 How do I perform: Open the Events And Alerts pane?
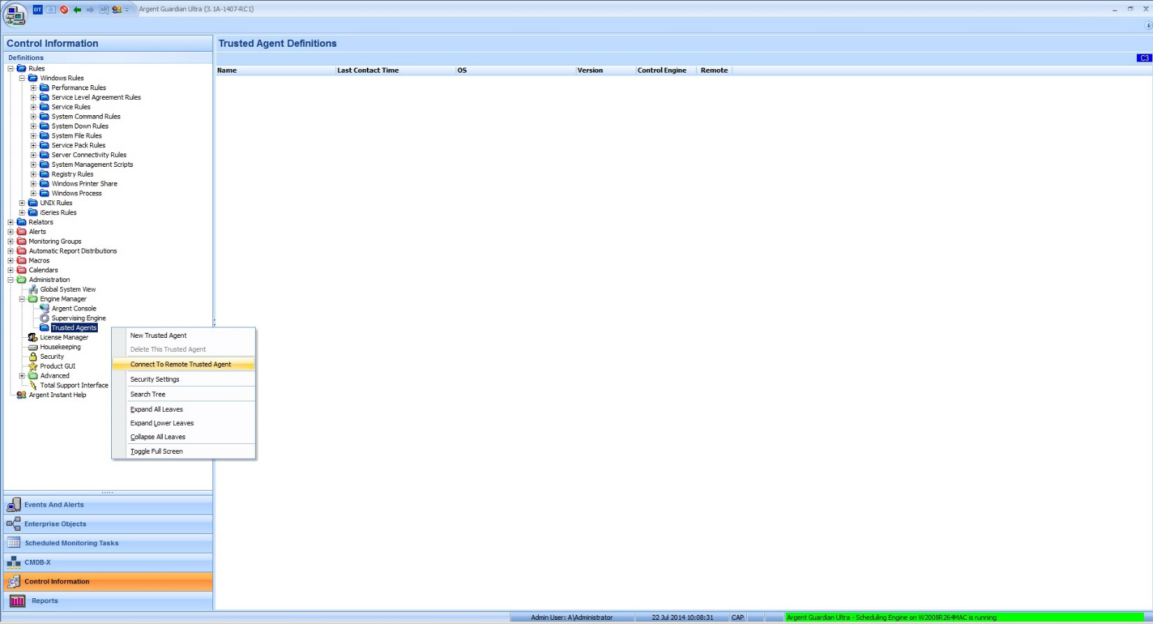point(54,505)
